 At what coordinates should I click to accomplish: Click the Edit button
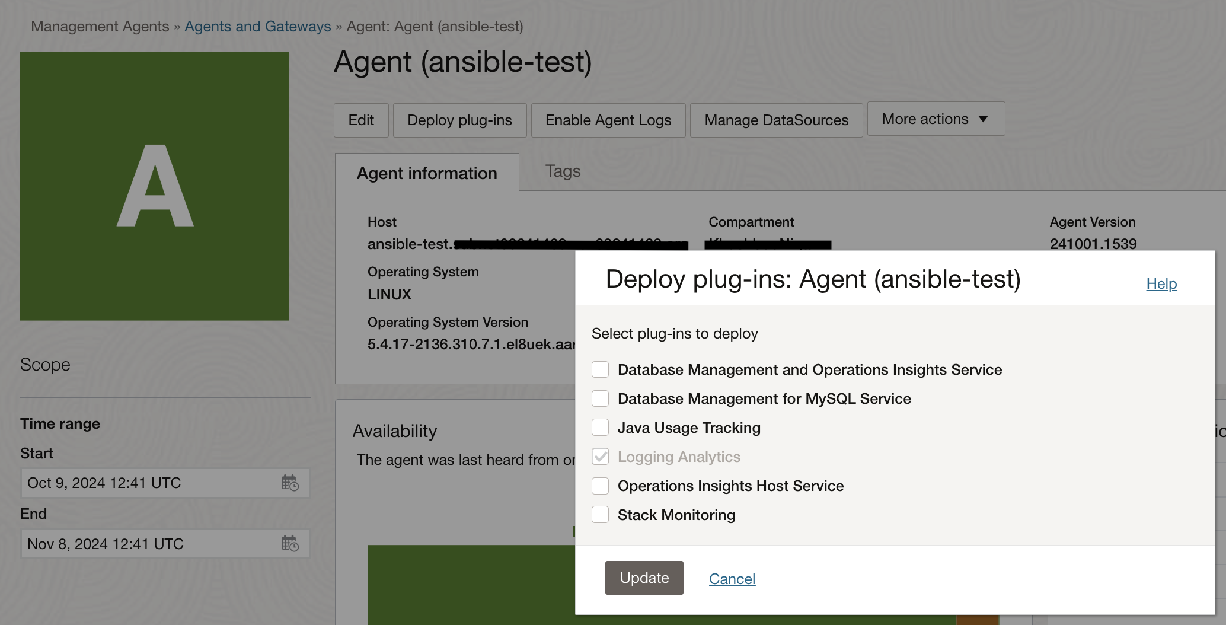pos(361,120)
